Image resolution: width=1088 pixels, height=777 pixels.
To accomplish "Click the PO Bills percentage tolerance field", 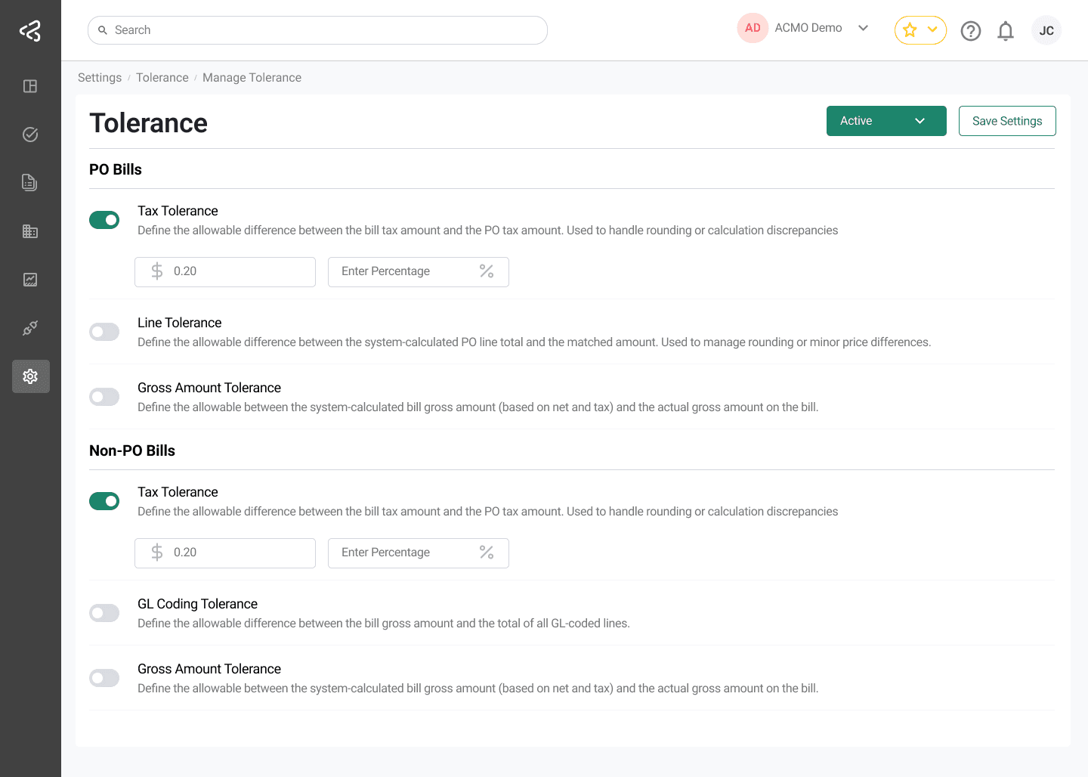I will (x=418, y=271).
